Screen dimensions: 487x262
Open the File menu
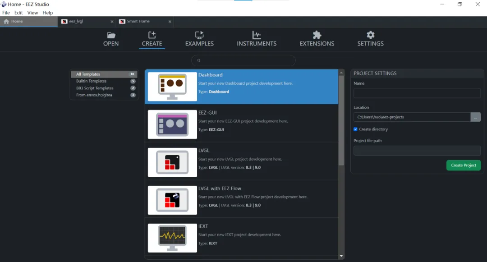[x=6, y=13]
